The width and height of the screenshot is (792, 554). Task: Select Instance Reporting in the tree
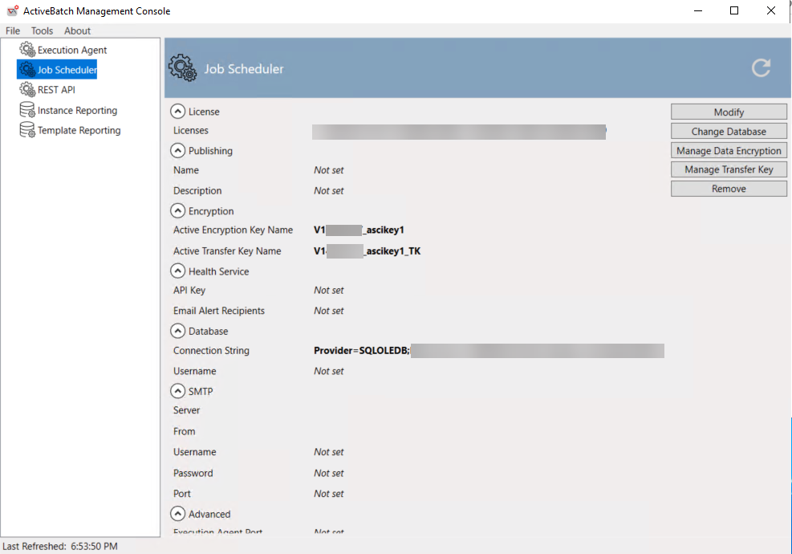[x=77, y=110]
